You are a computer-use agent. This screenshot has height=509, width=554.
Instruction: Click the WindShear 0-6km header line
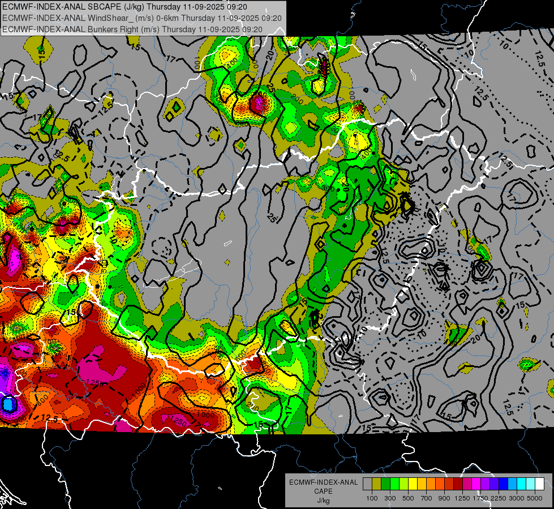coord(141,18)
